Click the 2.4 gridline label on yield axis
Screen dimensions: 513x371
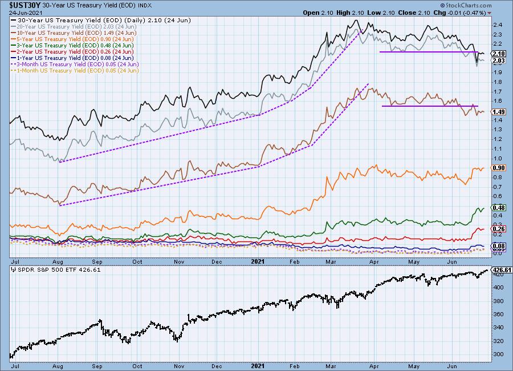(498, 25)
